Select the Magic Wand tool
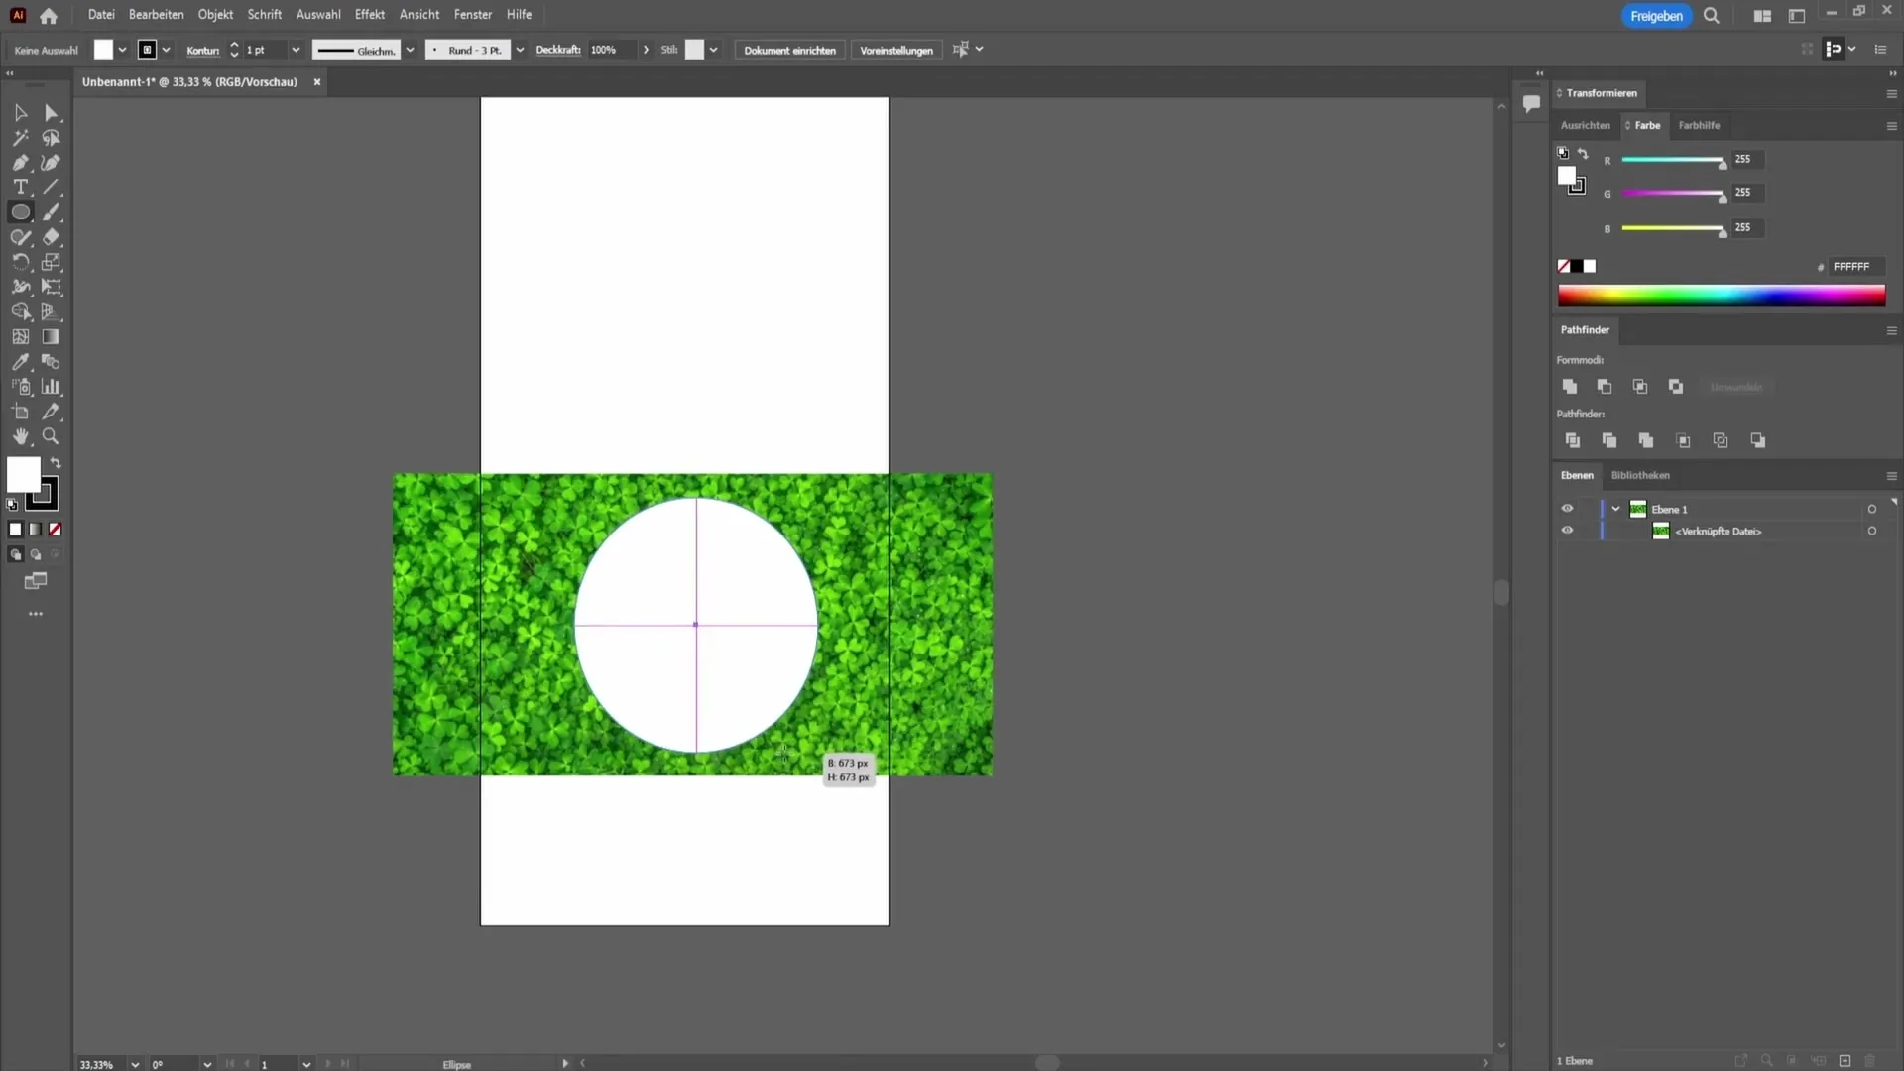Viewport: 1904px width, 1071px height. point(20,138)
